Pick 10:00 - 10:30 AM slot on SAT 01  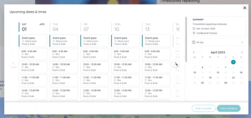[x=33, y=67]
